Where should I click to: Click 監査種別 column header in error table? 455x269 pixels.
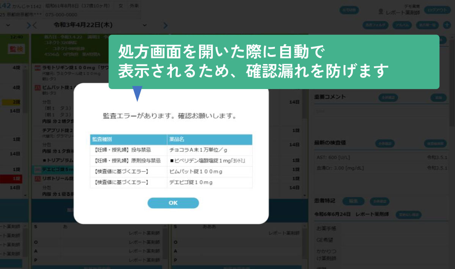tap(129, 139)
